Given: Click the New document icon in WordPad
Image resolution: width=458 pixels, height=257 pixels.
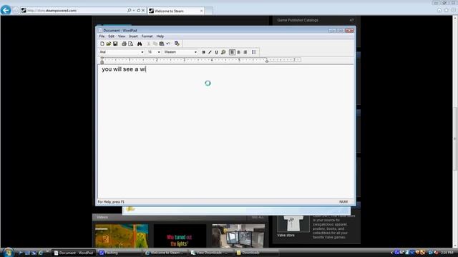Looking at the screenshot, I should coord(102,44).
